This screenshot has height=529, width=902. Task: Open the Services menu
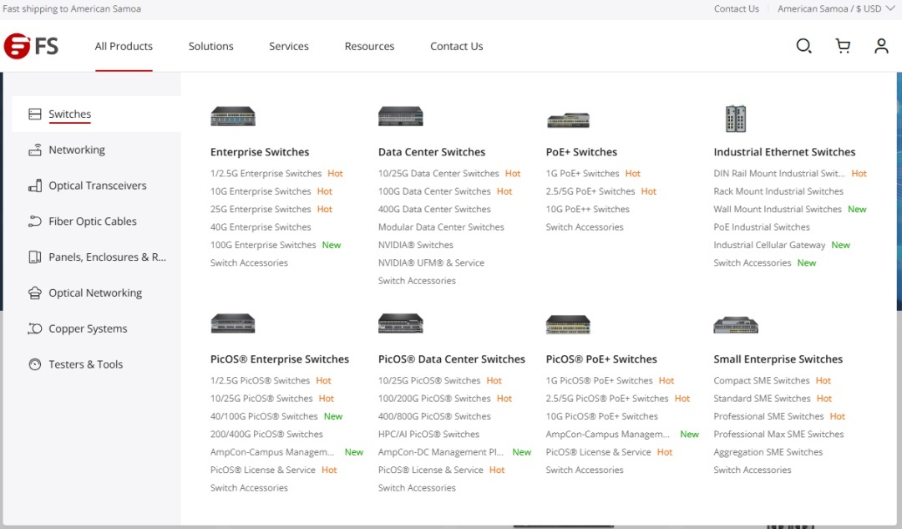click(x=289, y=47)
